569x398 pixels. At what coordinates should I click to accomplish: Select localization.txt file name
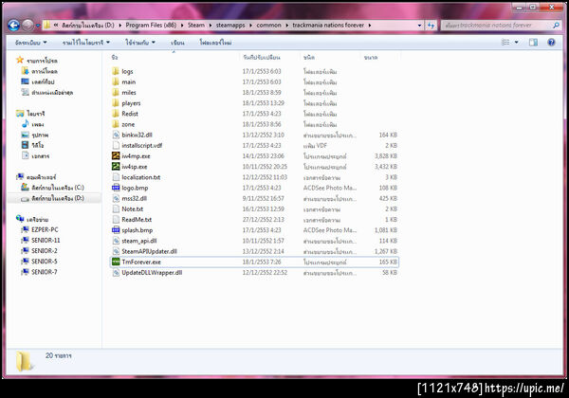pos(141,177)
